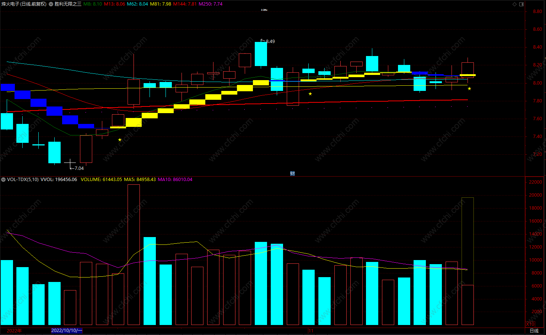Click the 8.49 high price annotation
The height and width of the screenshot is (335, 546).
(270, 42)
